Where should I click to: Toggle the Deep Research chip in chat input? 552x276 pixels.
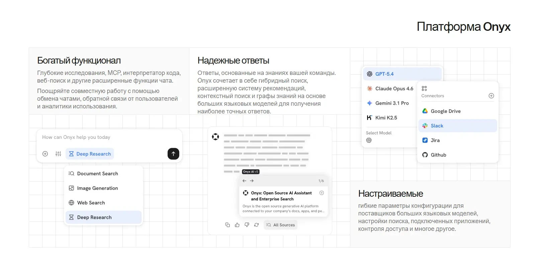(90, 154)
